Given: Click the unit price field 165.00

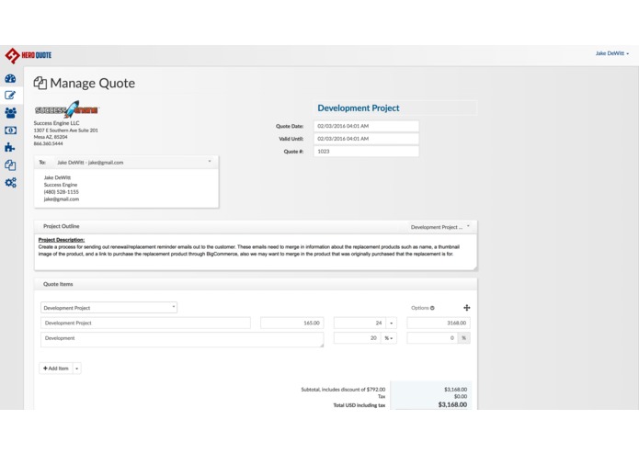Looking at the screenshot, I should click(x=292, y=323).
